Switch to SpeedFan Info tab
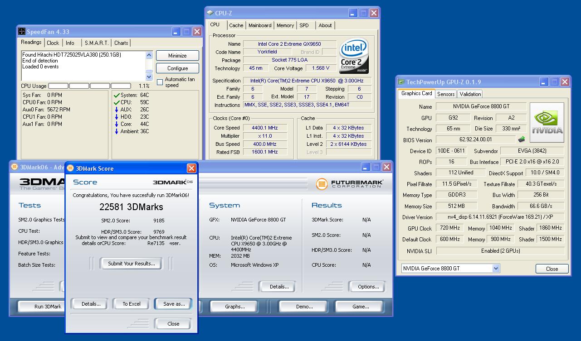 tap(70, 43)
